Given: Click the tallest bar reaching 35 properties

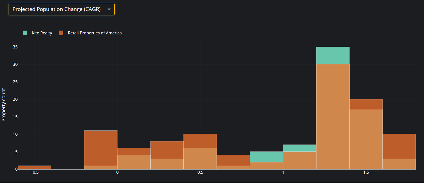Looking at the screenshot, I should (333, 108).
